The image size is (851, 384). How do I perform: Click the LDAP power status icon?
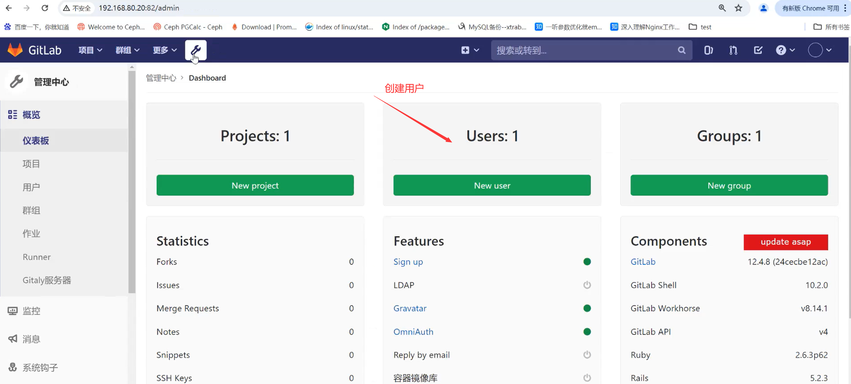587,285
